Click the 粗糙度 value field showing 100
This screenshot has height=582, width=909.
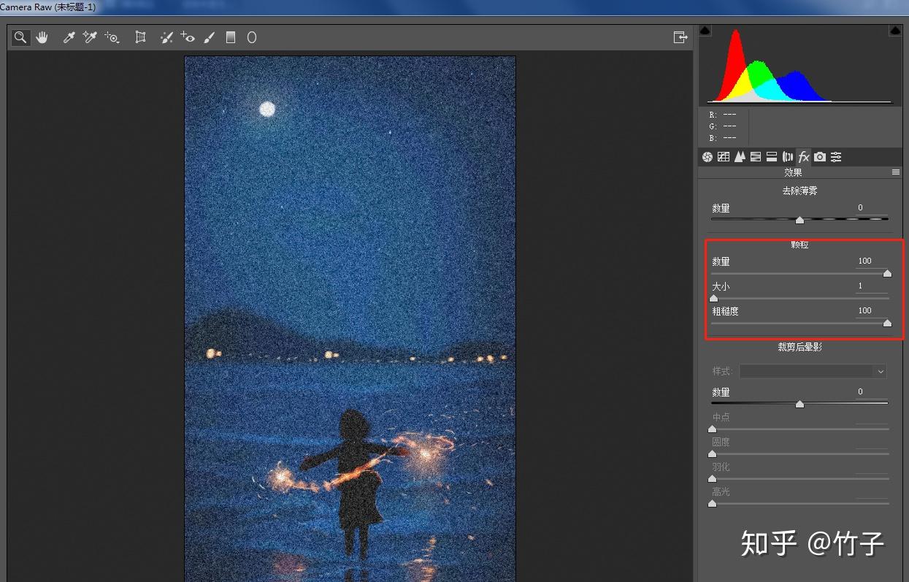pos(872,311)
